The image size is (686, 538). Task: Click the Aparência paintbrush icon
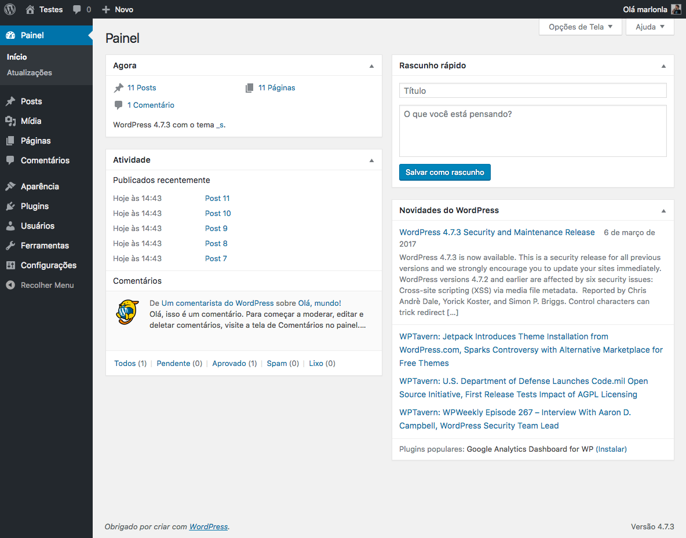point(10,186)
